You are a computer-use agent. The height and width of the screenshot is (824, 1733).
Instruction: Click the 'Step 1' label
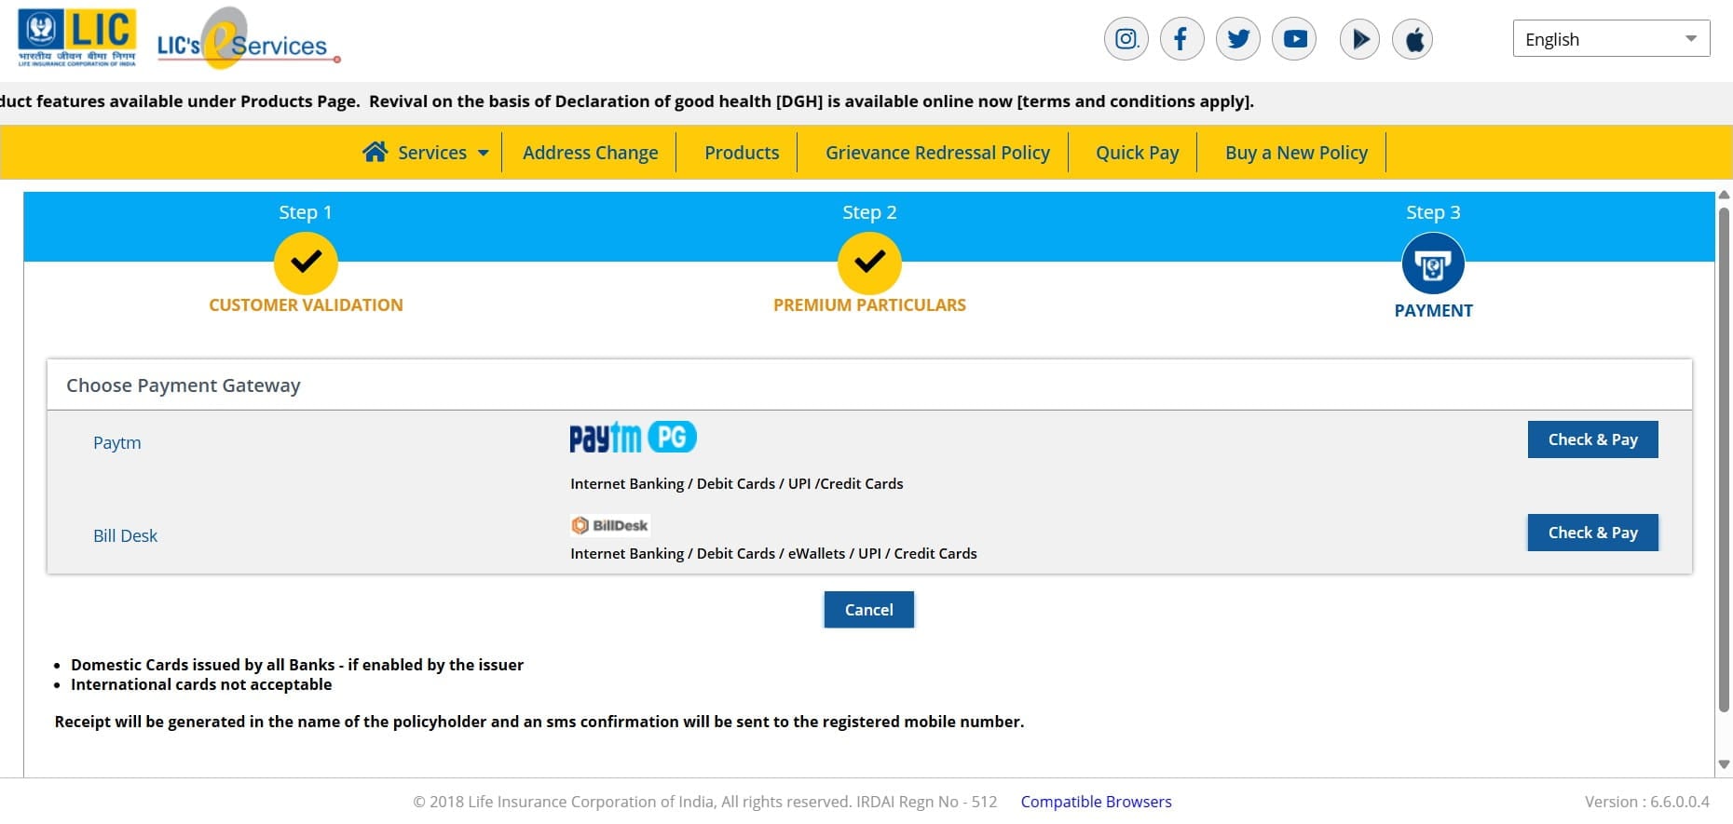pyautogui.click(x=306, y=212)
